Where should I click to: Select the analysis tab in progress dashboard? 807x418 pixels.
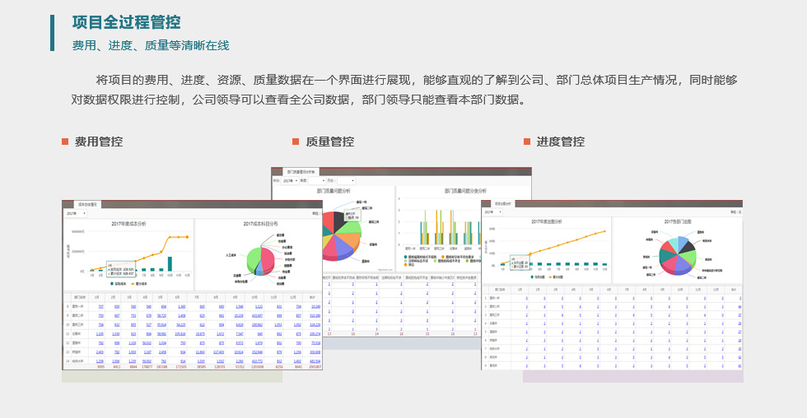pos(503,203)
